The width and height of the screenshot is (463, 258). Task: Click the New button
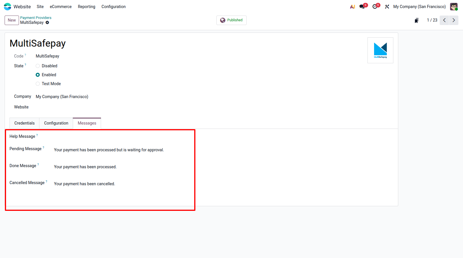pos(12,20)
